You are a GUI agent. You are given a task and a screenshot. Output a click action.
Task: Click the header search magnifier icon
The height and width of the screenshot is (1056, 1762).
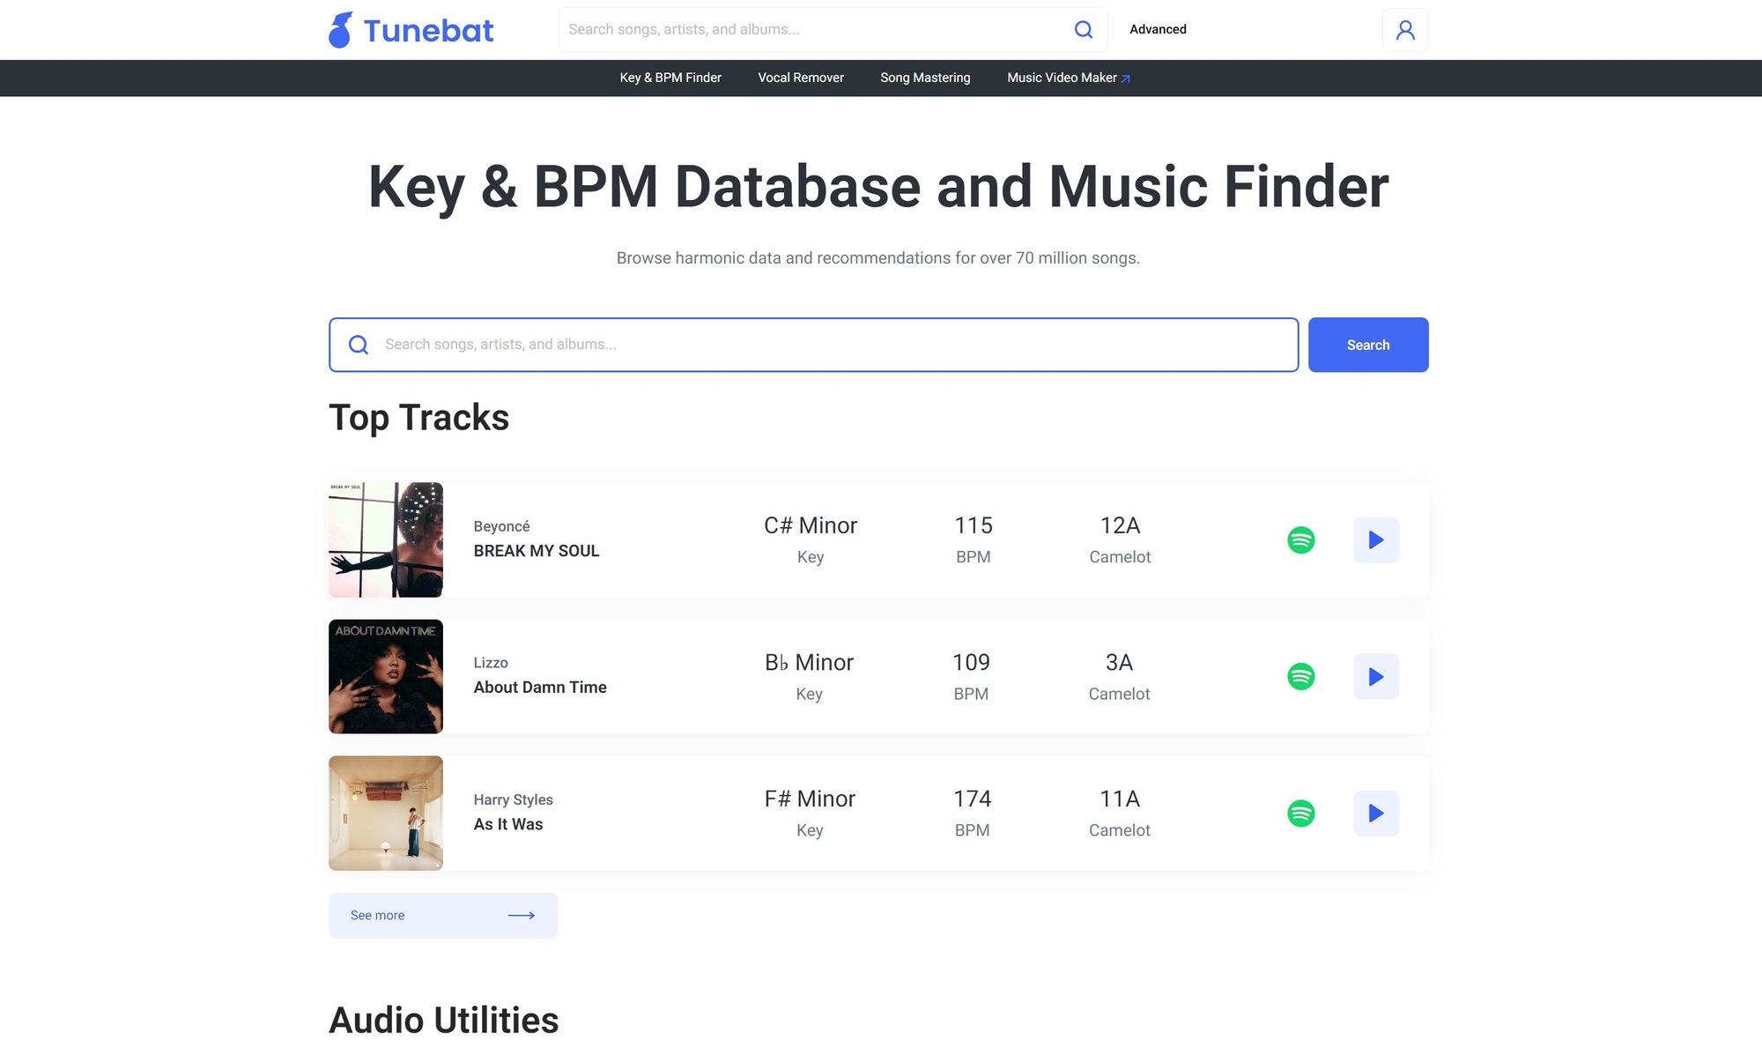(1083, 30)
